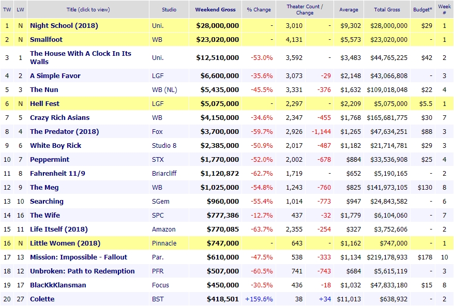The width and height of the screenshot is (454, 306).
Task: Click the % Change column header
Action: click(x=259, y=9)
